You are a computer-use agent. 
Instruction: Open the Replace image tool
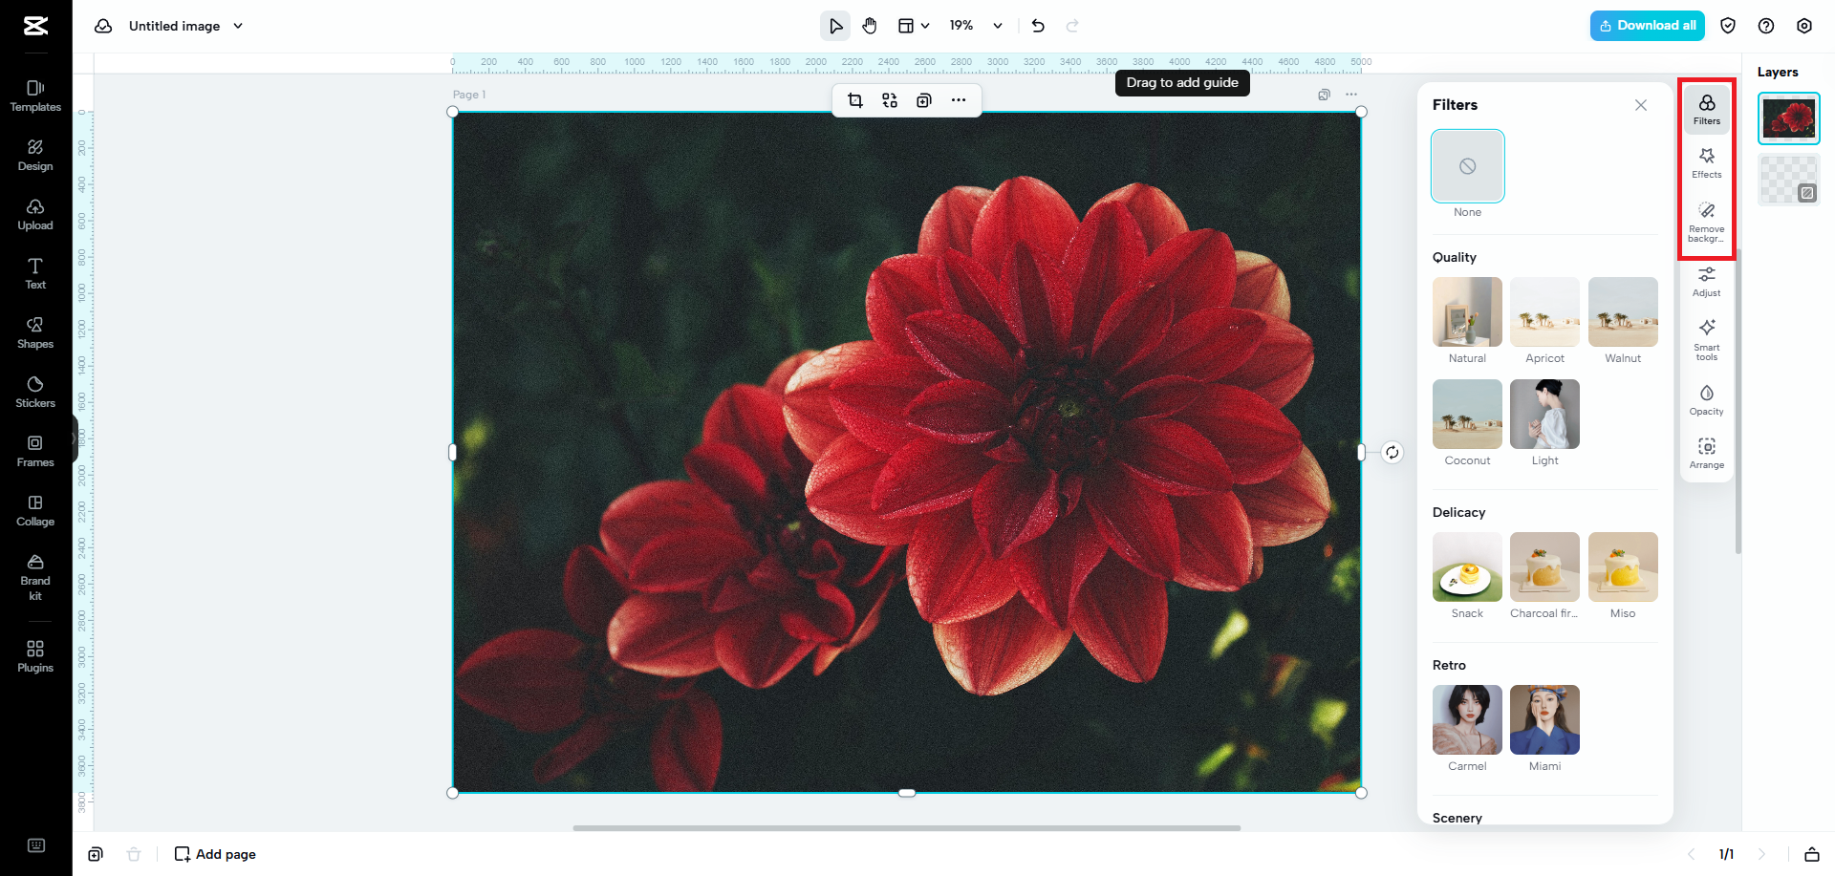pos(890,99)
